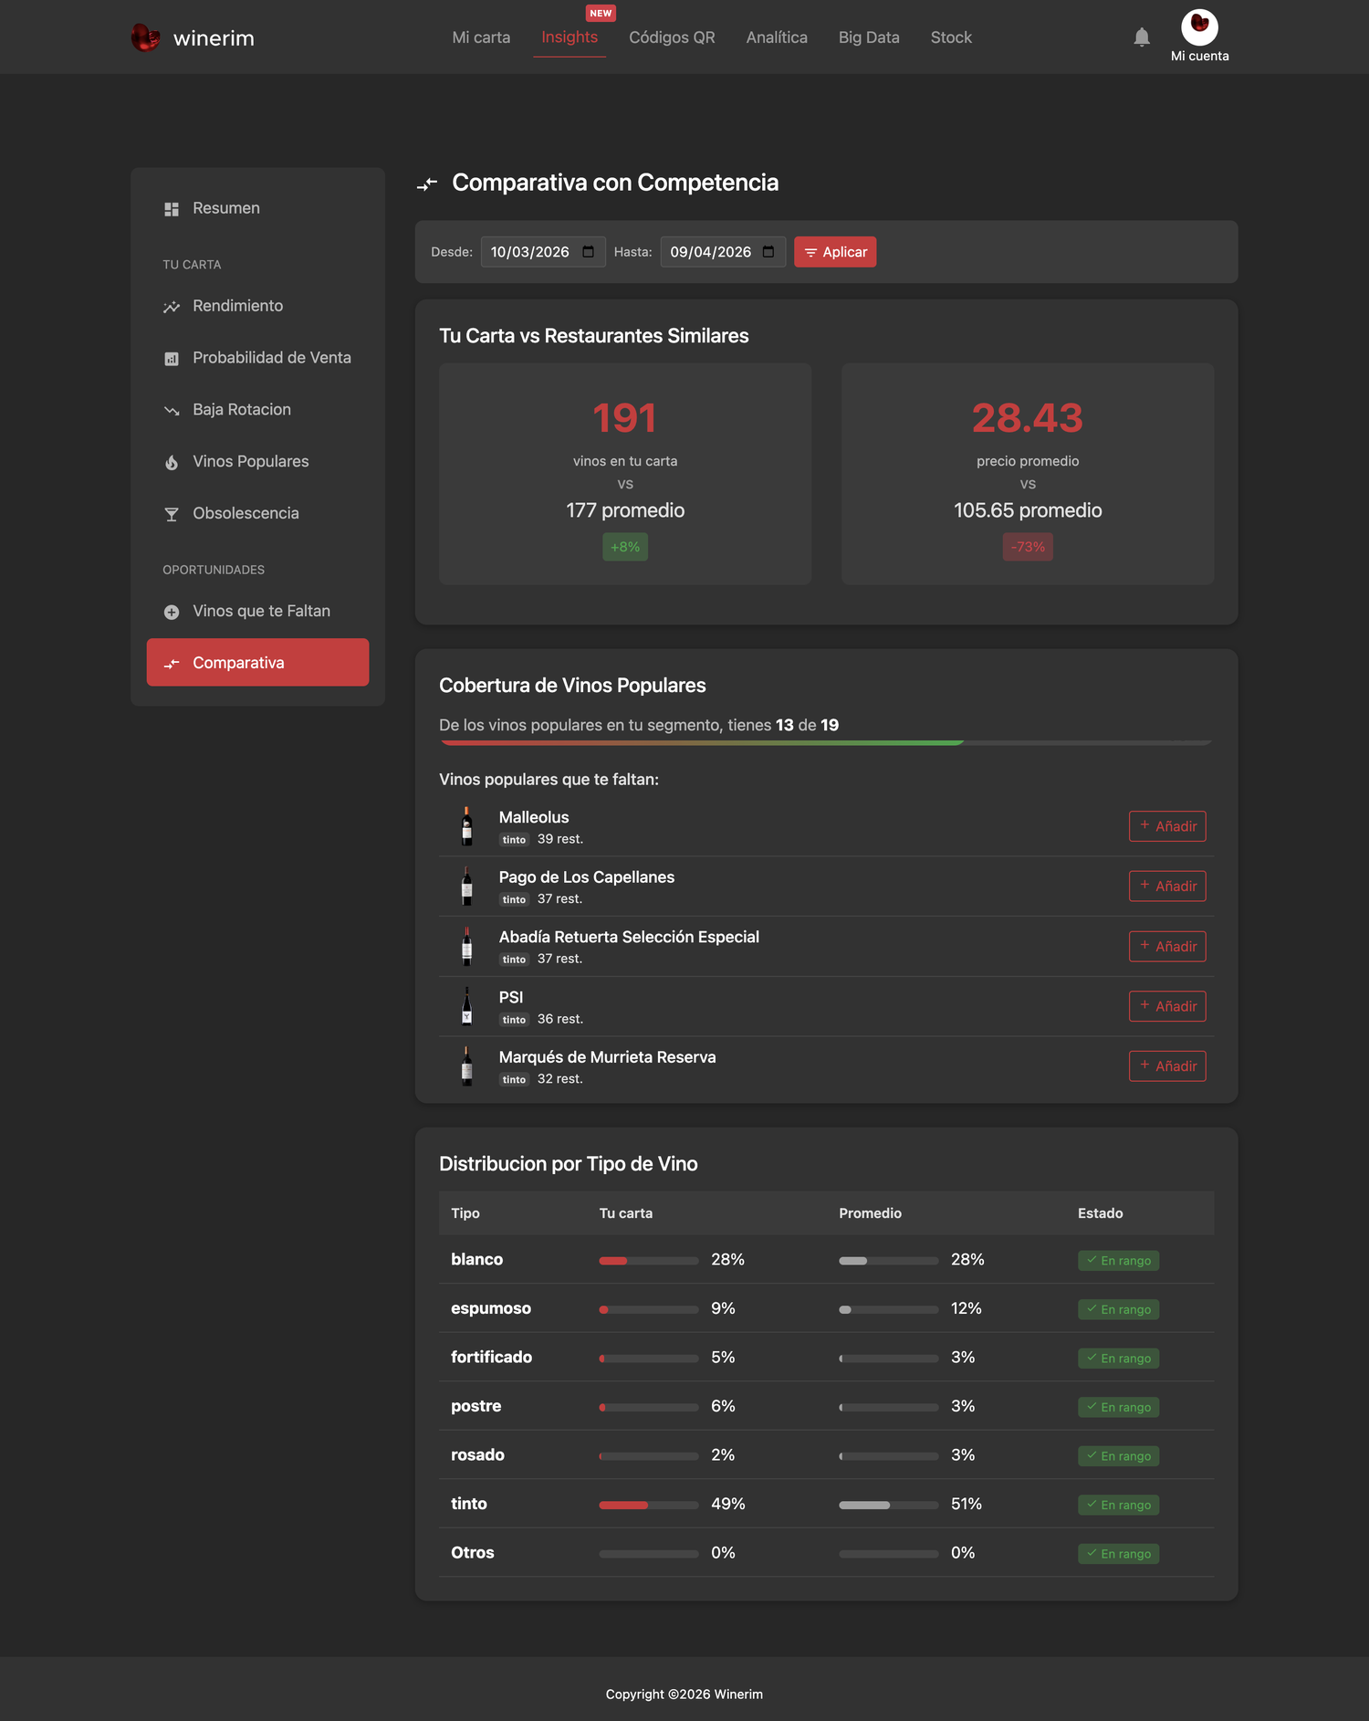Select the active Comparativa sidebar item
This screenshot has height=1721, width=1369.
257,663
